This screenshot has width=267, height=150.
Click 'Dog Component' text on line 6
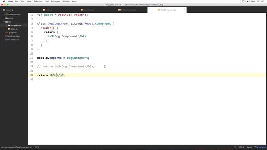click(66, 36)
